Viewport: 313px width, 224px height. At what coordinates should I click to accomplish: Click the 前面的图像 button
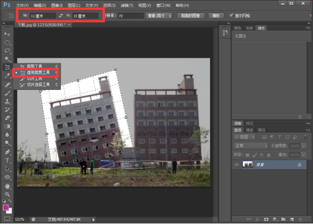190,16
